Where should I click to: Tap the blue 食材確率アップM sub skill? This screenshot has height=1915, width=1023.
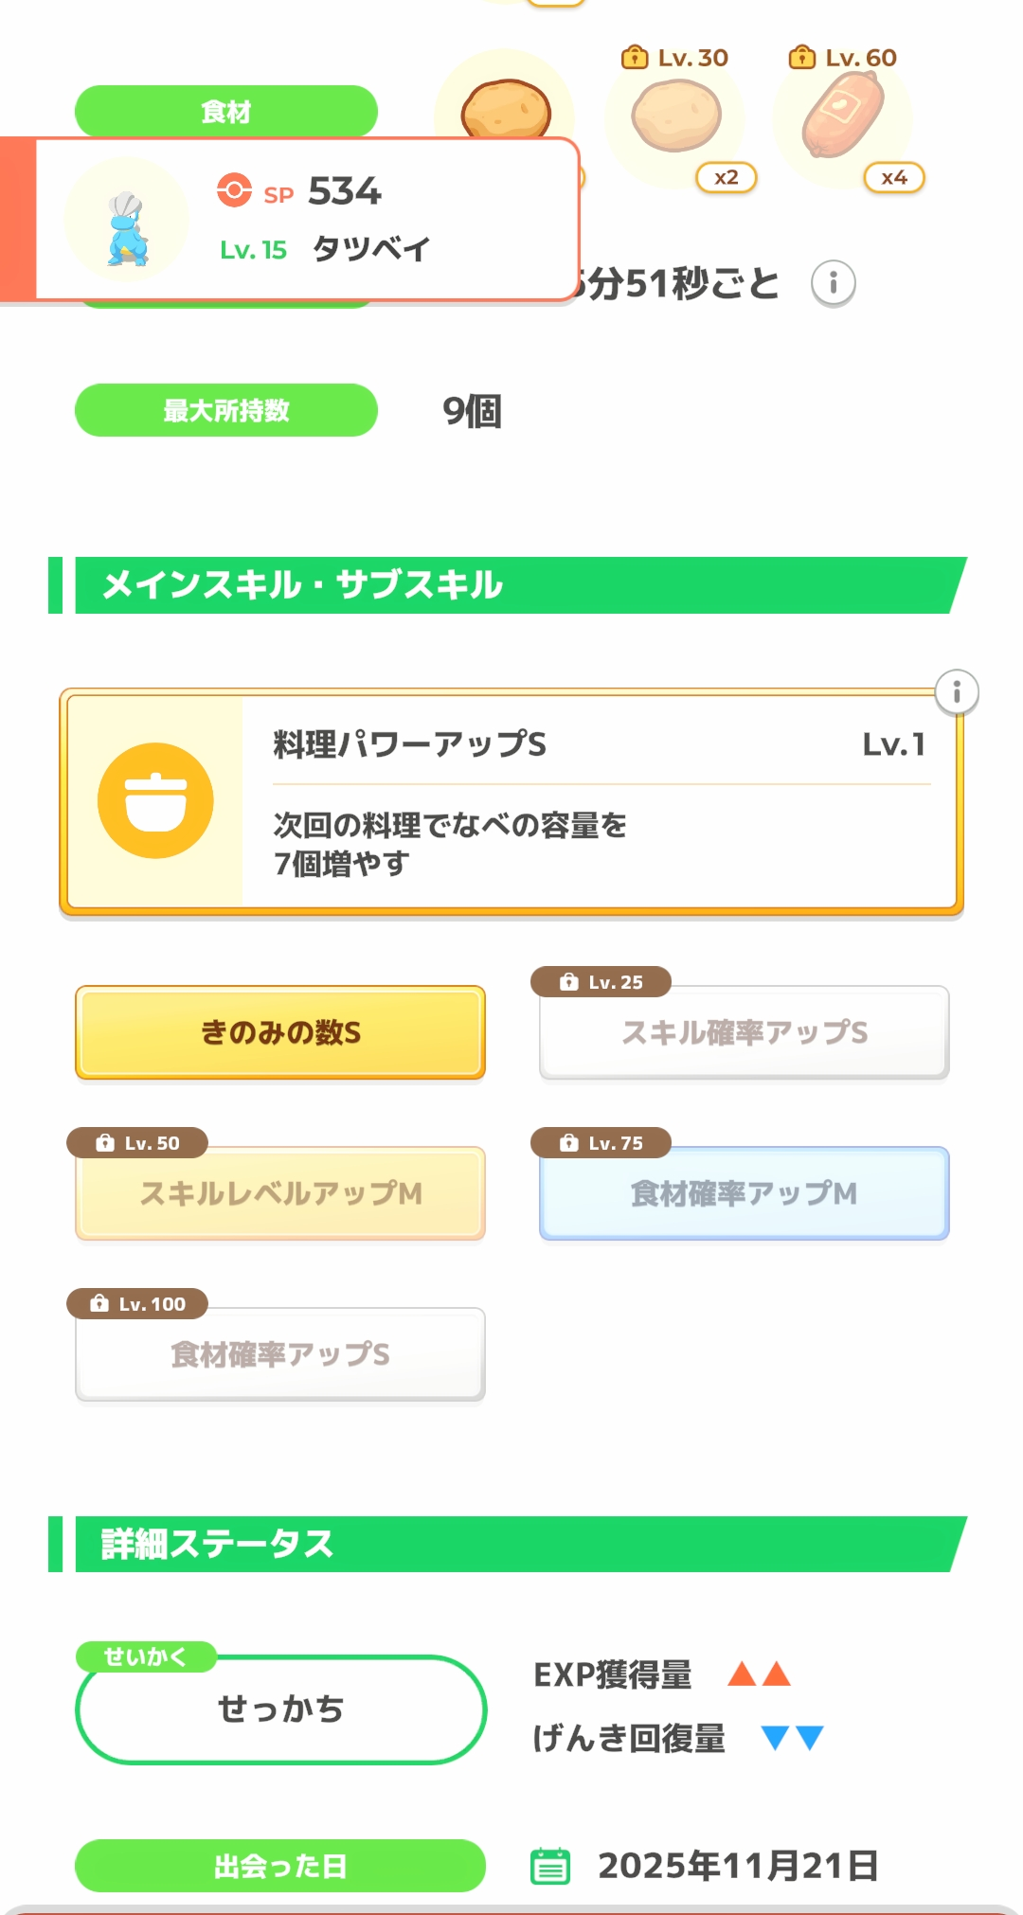[x=745, y=1193]
